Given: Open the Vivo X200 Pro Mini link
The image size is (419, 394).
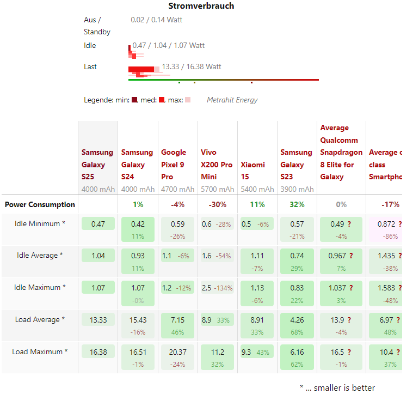Looking at the screenshot, I should [x=217, y=165].
